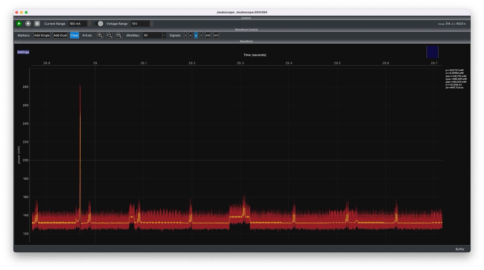Click the record button with gray circle

[x=28, y=24]
